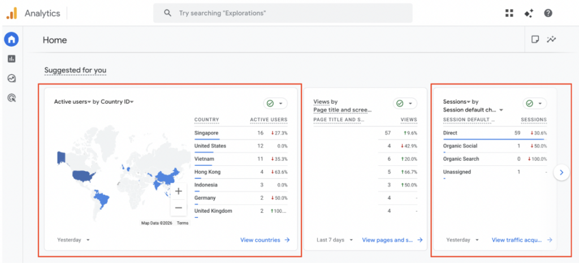Click the Unassigned channel row
579x263 pixels.
point(495,172)
